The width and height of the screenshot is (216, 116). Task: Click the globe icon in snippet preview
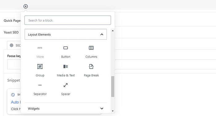[x=13, y=95]
